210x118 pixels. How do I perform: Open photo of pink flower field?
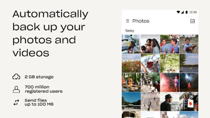coord(131,63)
